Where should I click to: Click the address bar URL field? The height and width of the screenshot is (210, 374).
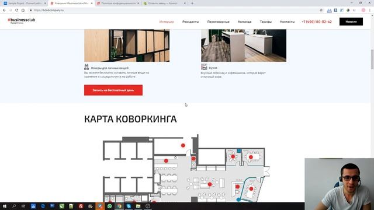[x=175, y=10]
